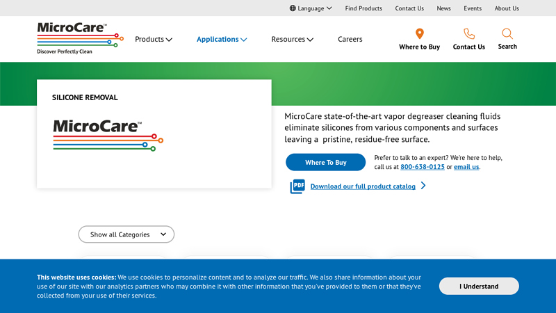Click the Where to Buy header label
556x313 pixels.
tap(420, 47)
